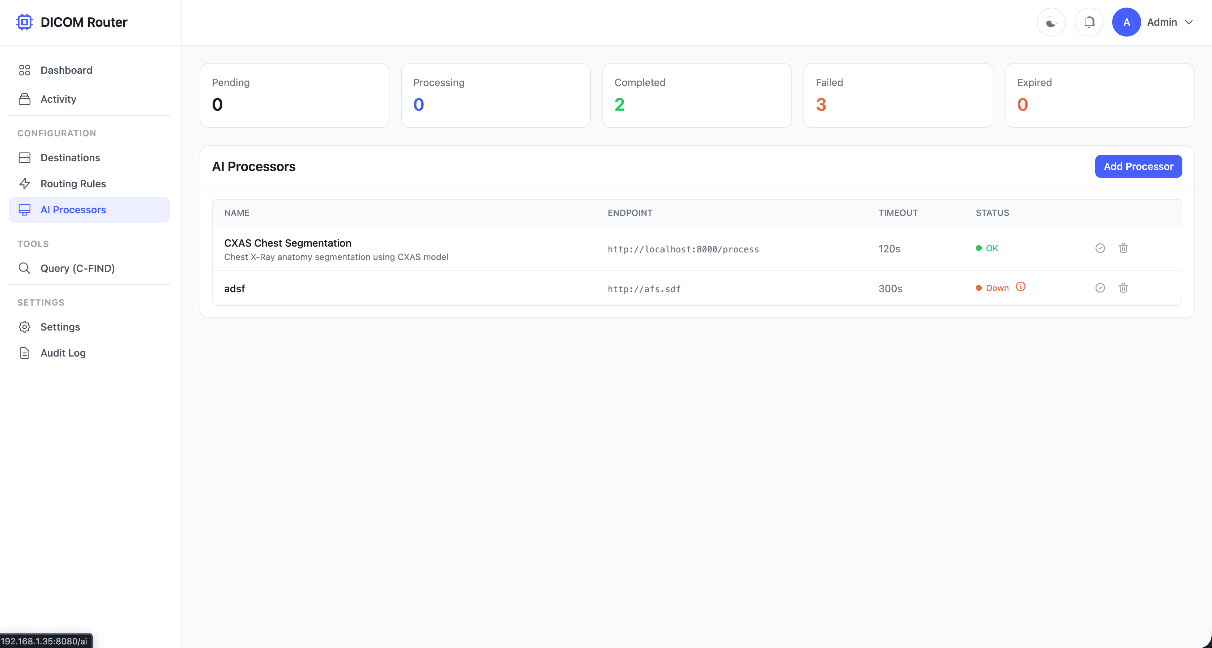
Task: Select the Activity sidebar icon
Action: point(25,99)
